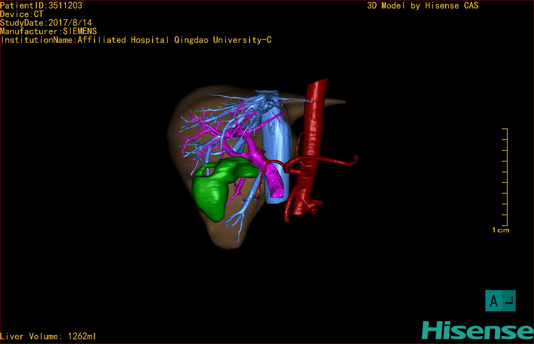Click the InstitutionName text line
534x344 pixels.
pos(136,40)
